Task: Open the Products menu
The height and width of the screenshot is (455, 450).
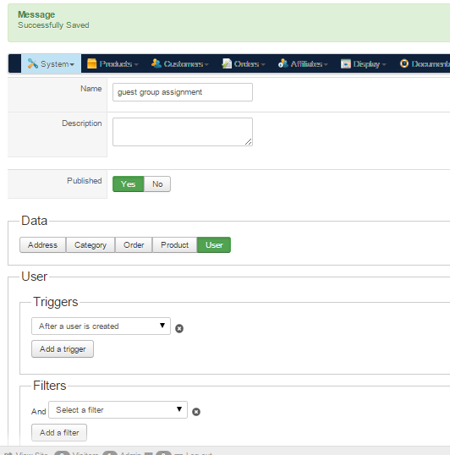Action: [112, 63]
